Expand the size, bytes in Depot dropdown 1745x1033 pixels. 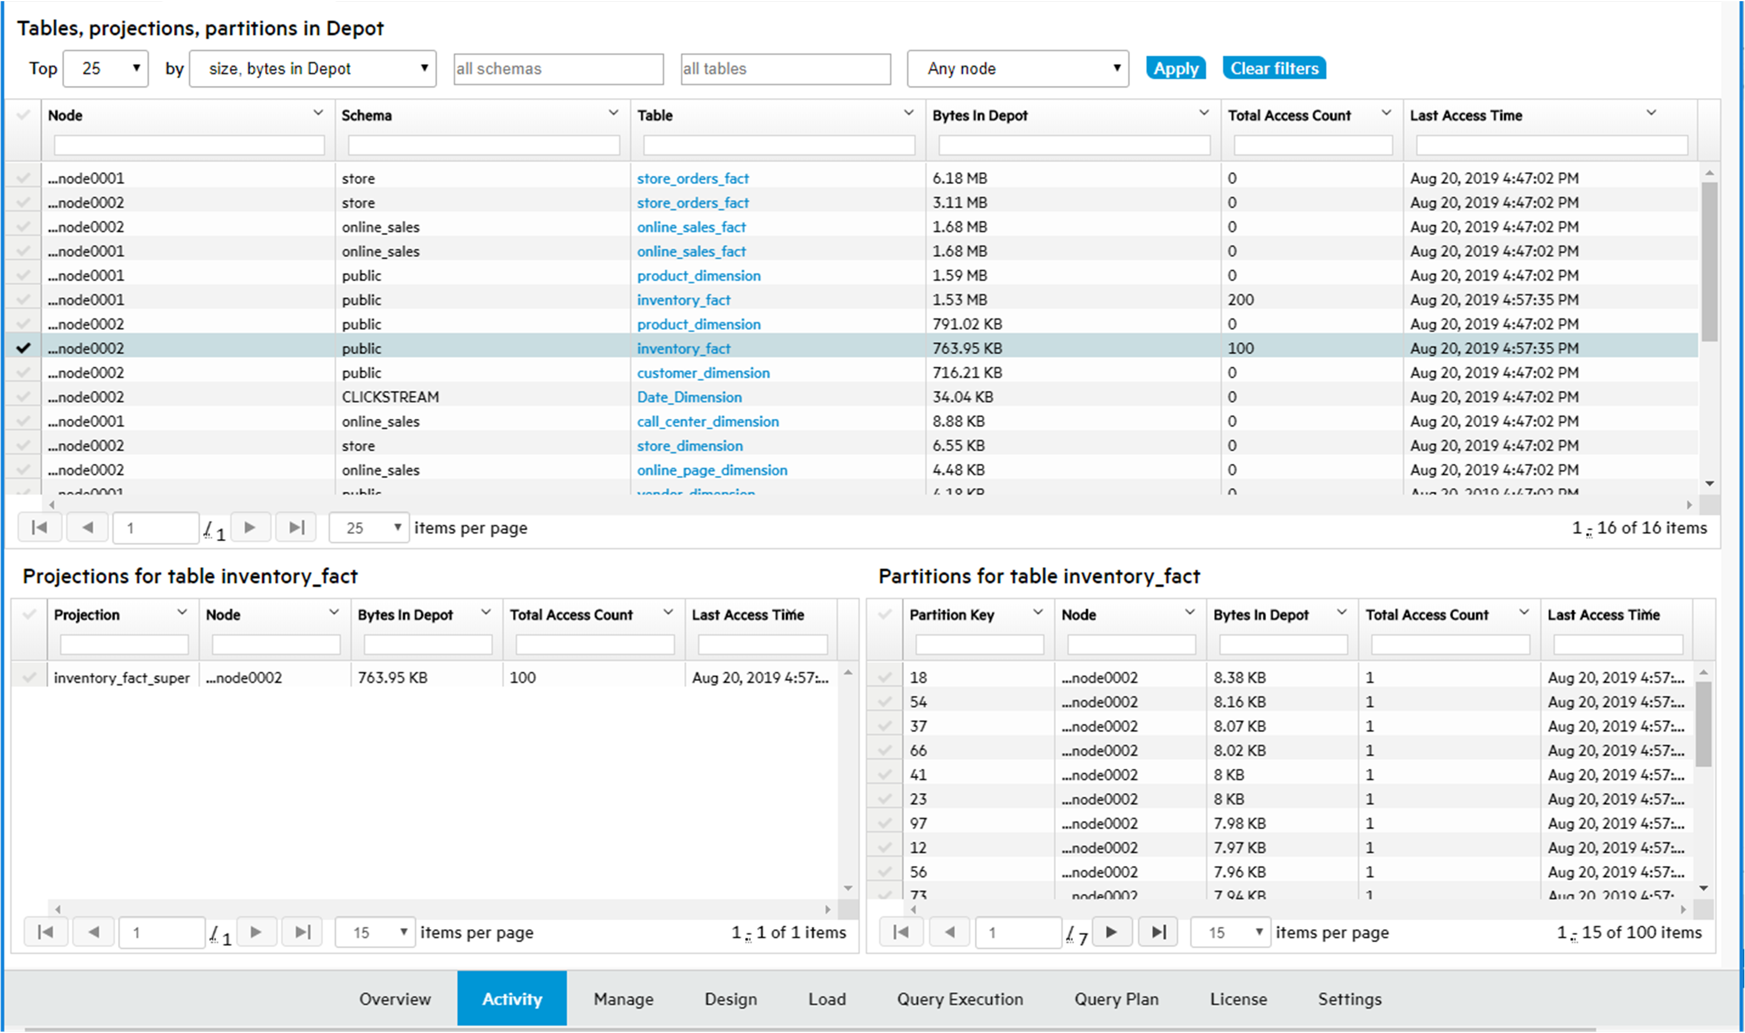pyautogui.click(x=312, y=68)
